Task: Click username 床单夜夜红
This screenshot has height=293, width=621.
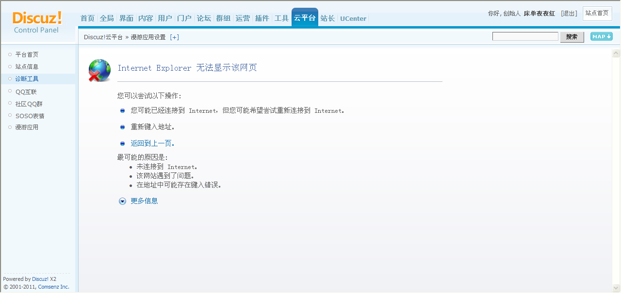Action: click(539, 14)
